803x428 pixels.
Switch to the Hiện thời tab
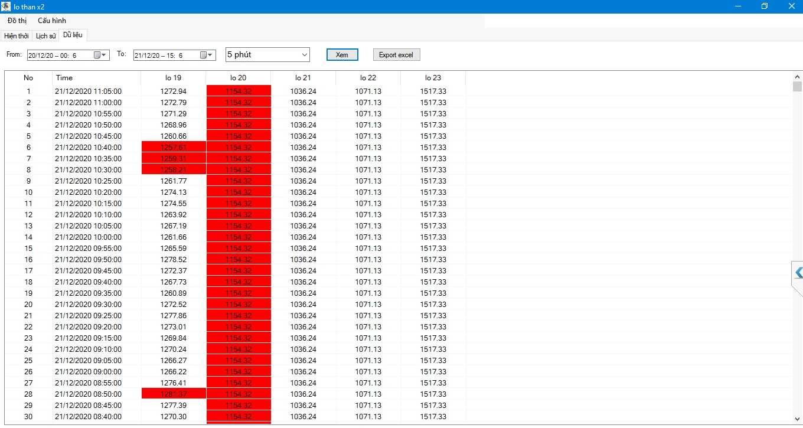pos(16,36)
